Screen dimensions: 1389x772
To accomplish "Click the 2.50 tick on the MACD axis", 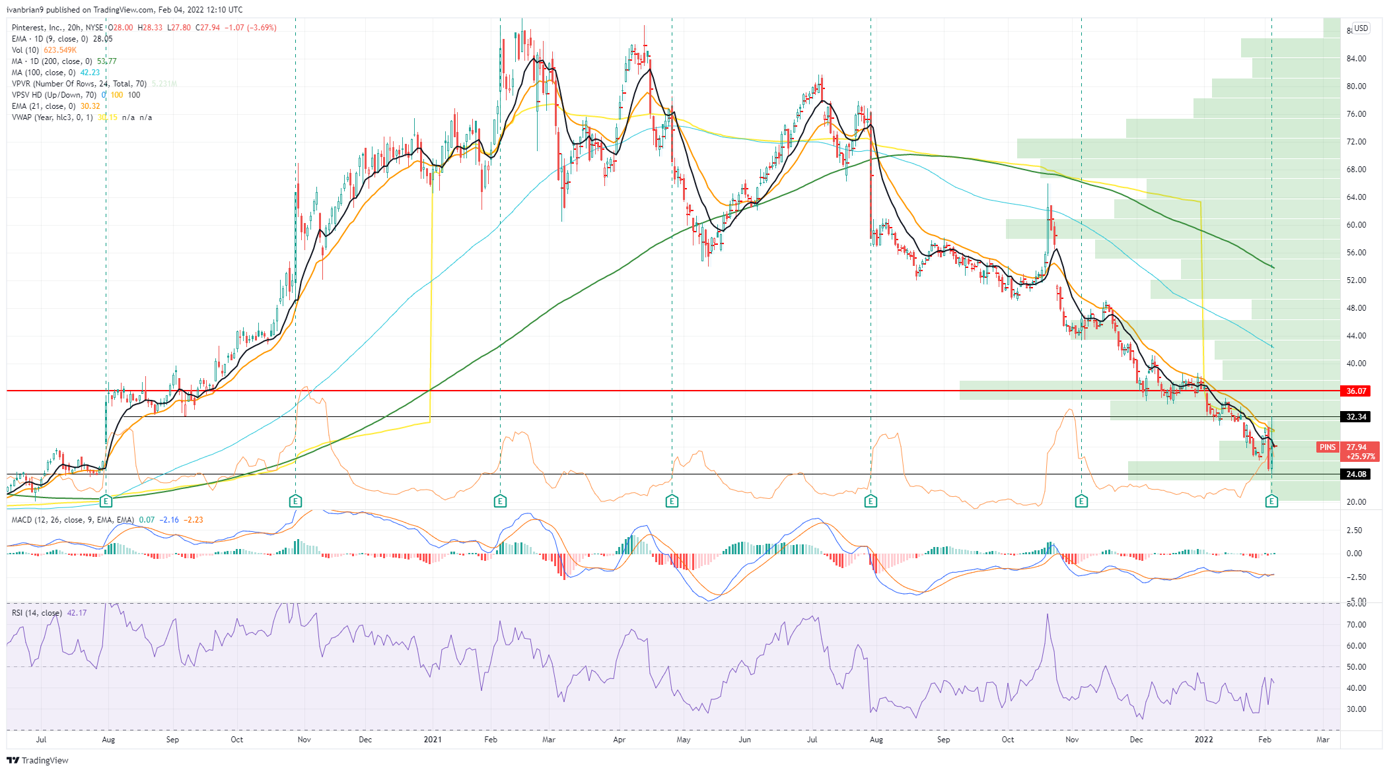I will 1354,531.
